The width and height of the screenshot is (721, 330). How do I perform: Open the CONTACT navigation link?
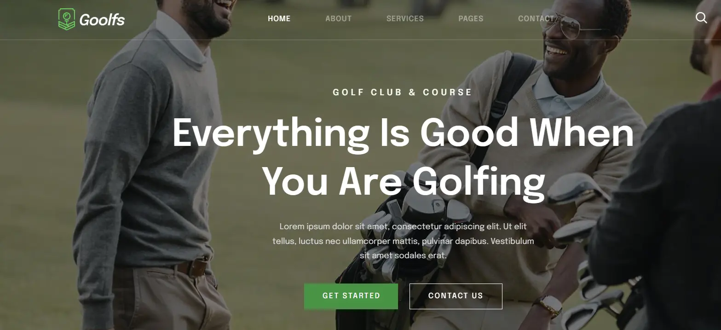tap(536, 18)
